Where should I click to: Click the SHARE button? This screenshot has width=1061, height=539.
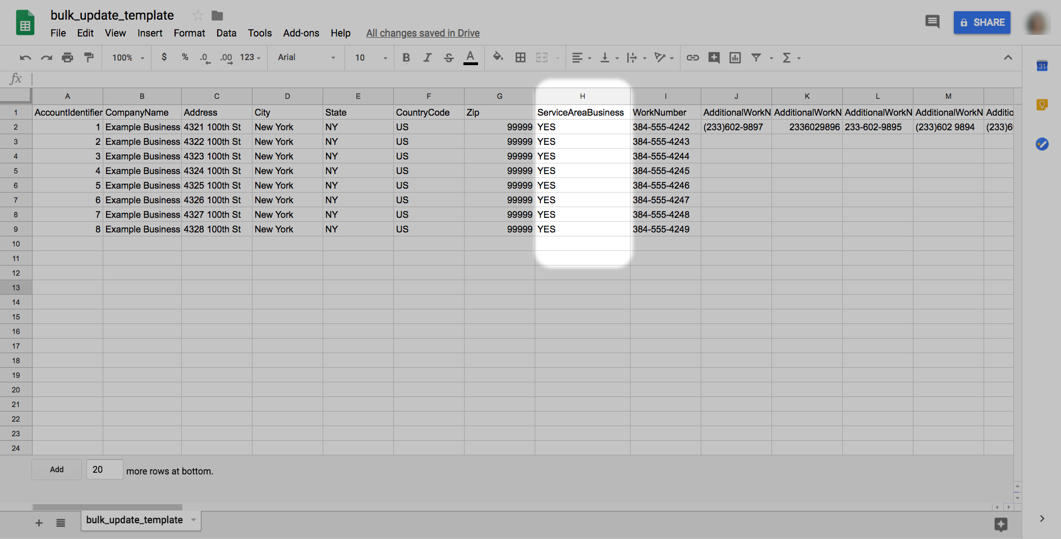[982, 22]
